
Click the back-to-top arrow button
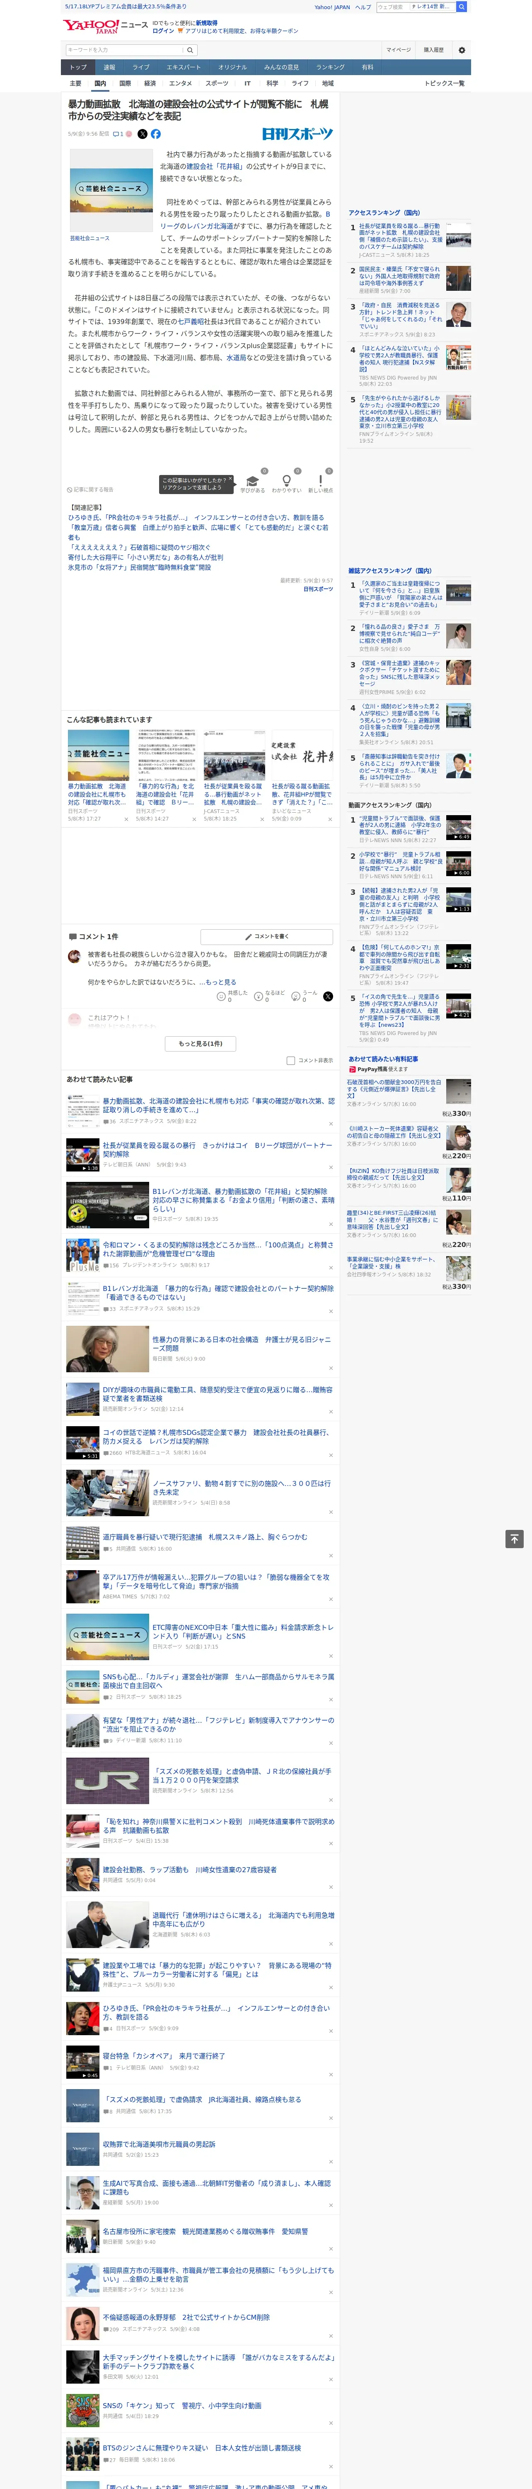tap(515, 1538)
